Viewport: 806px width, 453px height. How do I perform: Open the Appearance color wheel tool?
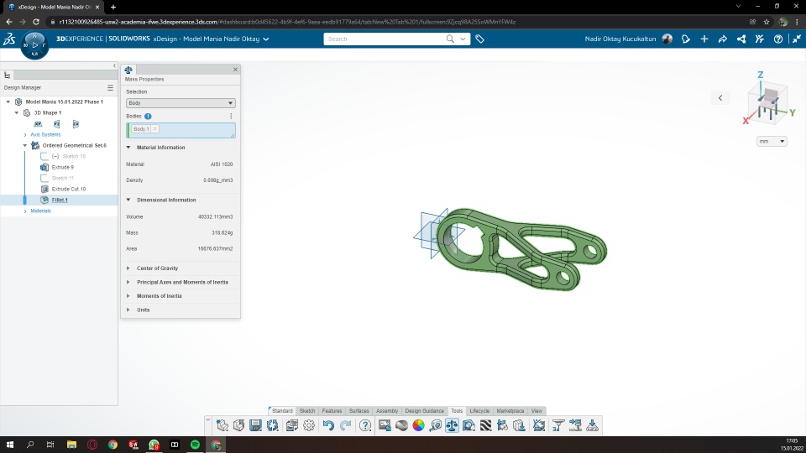(x=418, y=425)
